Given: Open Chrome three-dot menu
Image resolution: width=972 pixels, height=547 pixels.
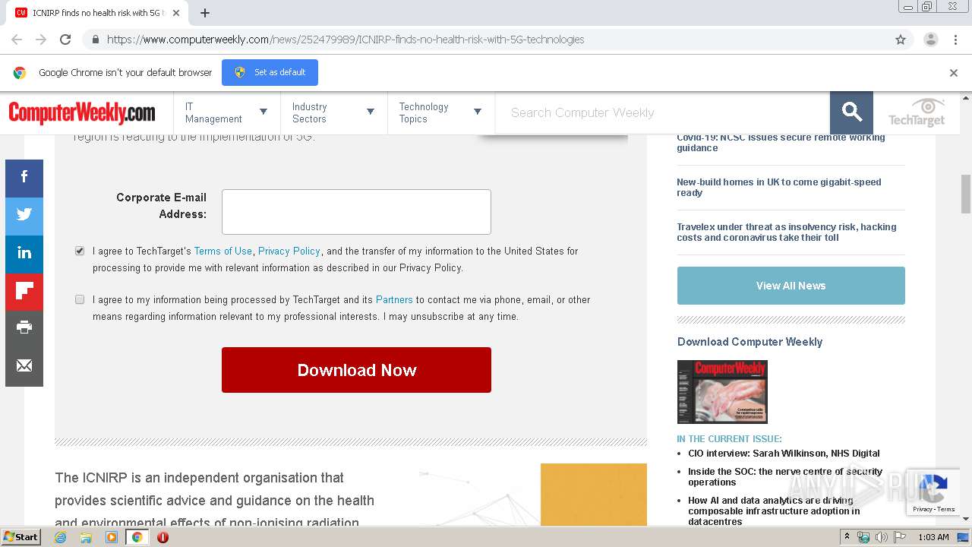Looking at the screenshot, I should 955,40.
